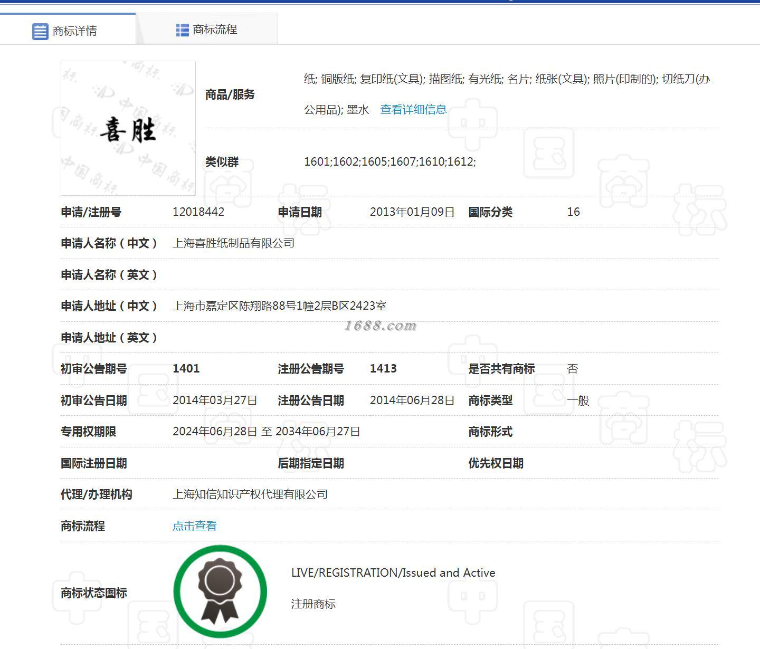The height and width of the screenshot is (649, 760).
Task: Click the 类似群 label
Action: [x=222, y=162]
